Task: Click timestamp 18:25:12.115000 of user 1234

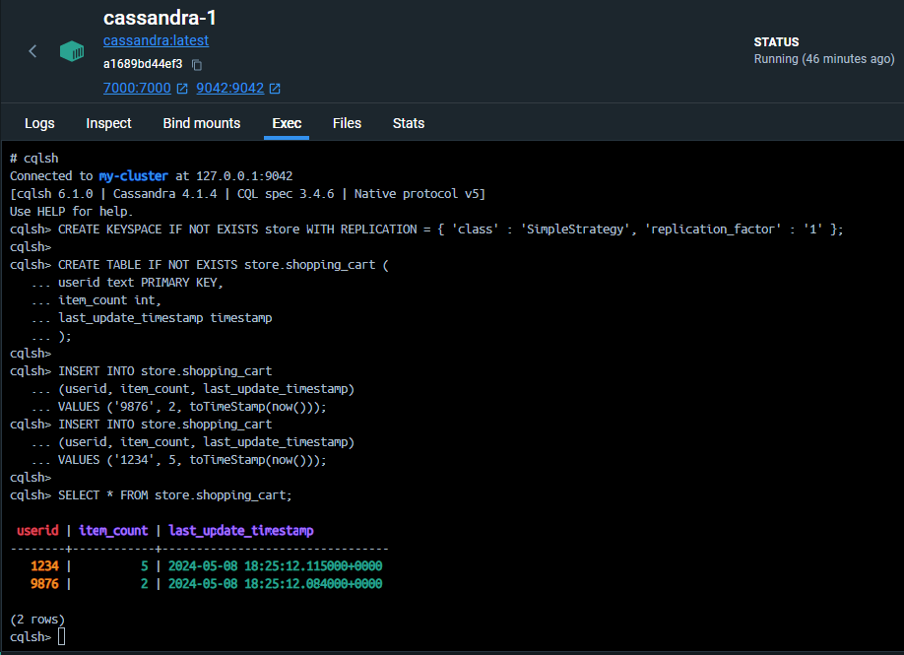Action: coord(275,566)
